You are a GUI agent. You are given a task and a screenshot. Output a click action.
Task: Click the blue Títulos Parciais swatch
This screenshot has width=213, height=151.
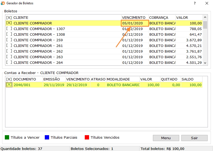click(x=47, y=137)
